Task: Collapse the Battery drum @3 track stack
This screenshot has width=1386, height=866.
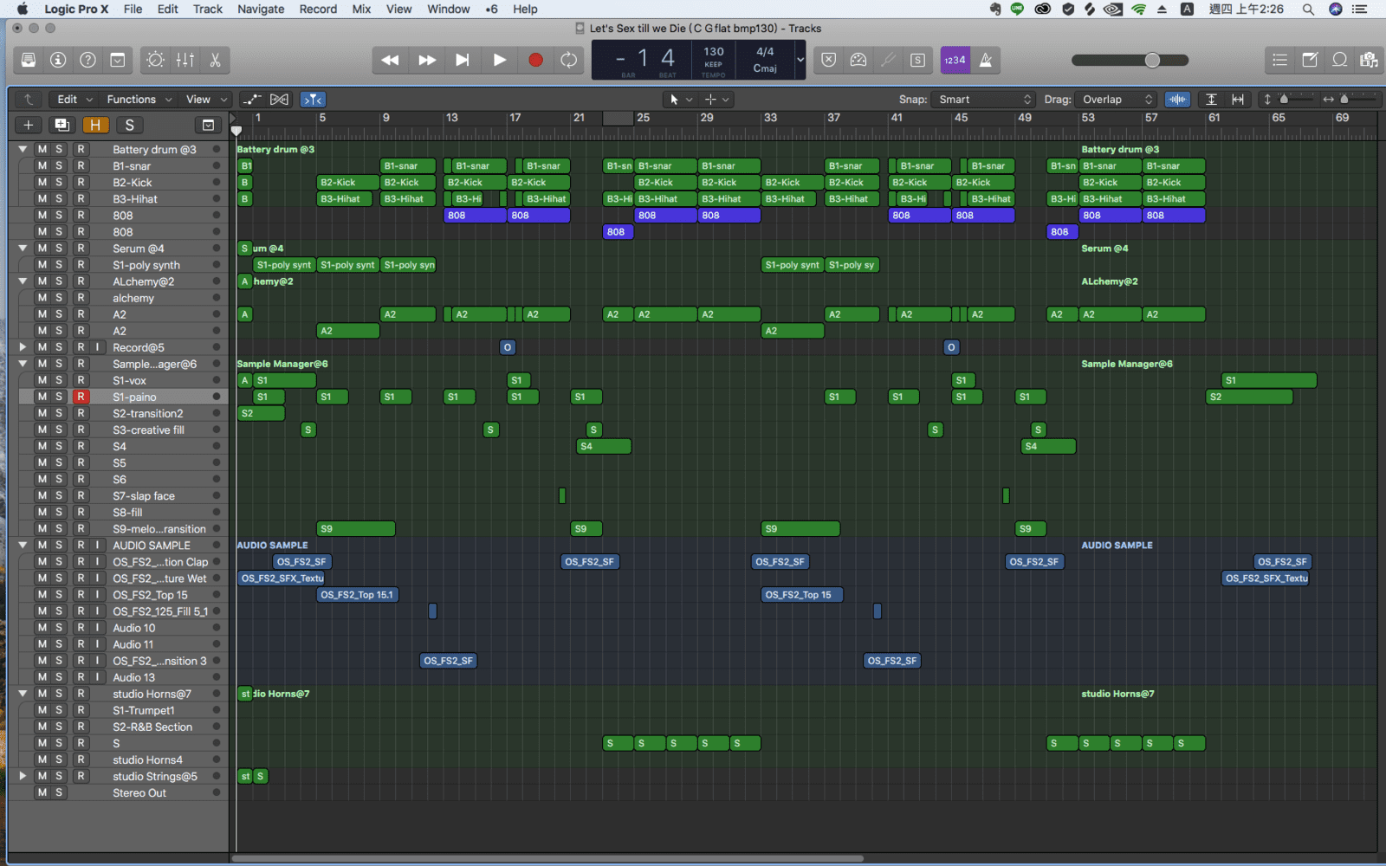Action: tap(23, 149)
